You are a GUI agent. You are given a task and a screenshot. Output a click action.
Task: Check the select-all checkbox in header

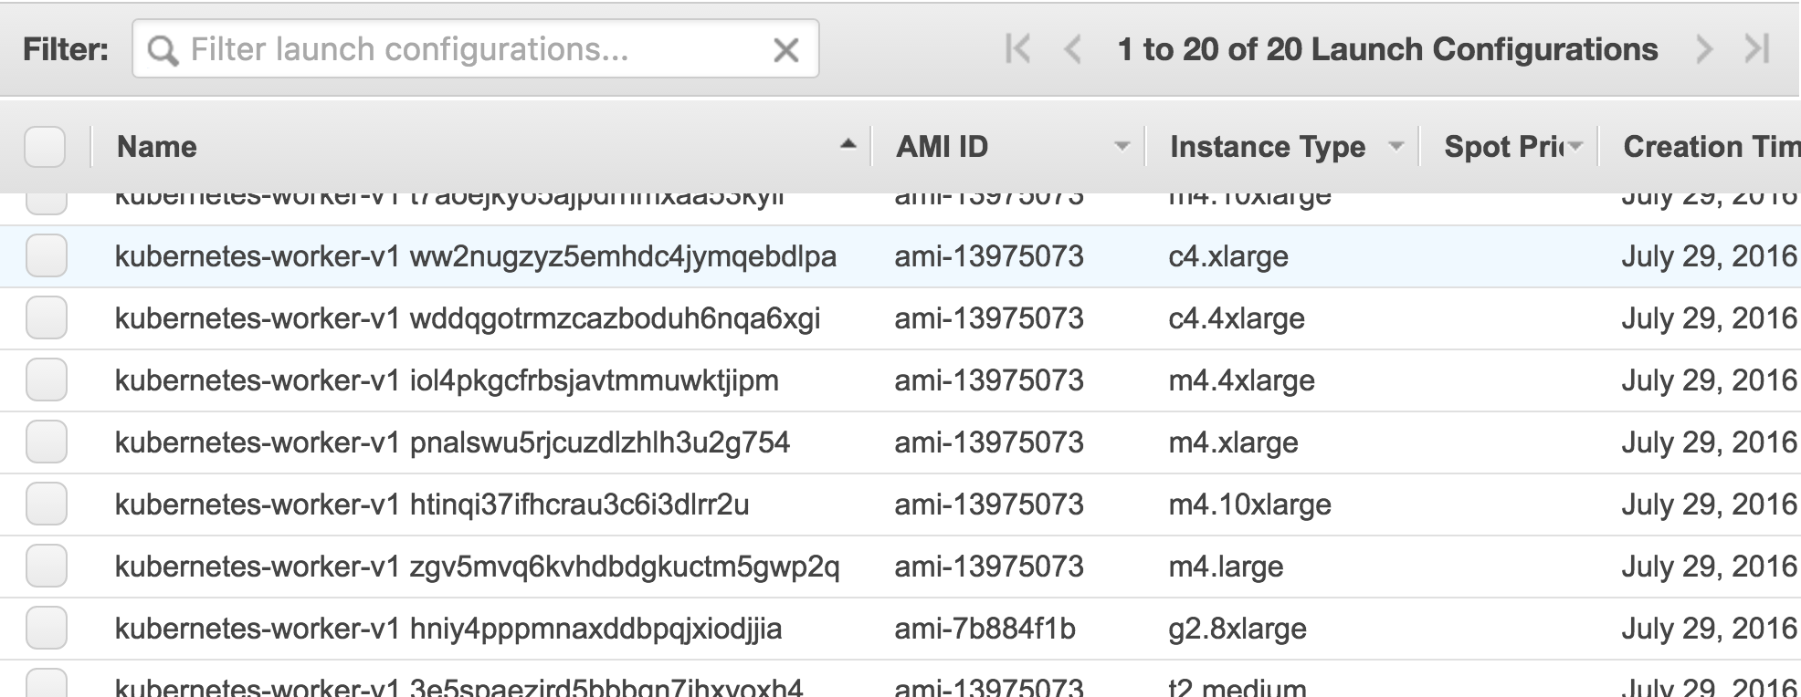45,147
